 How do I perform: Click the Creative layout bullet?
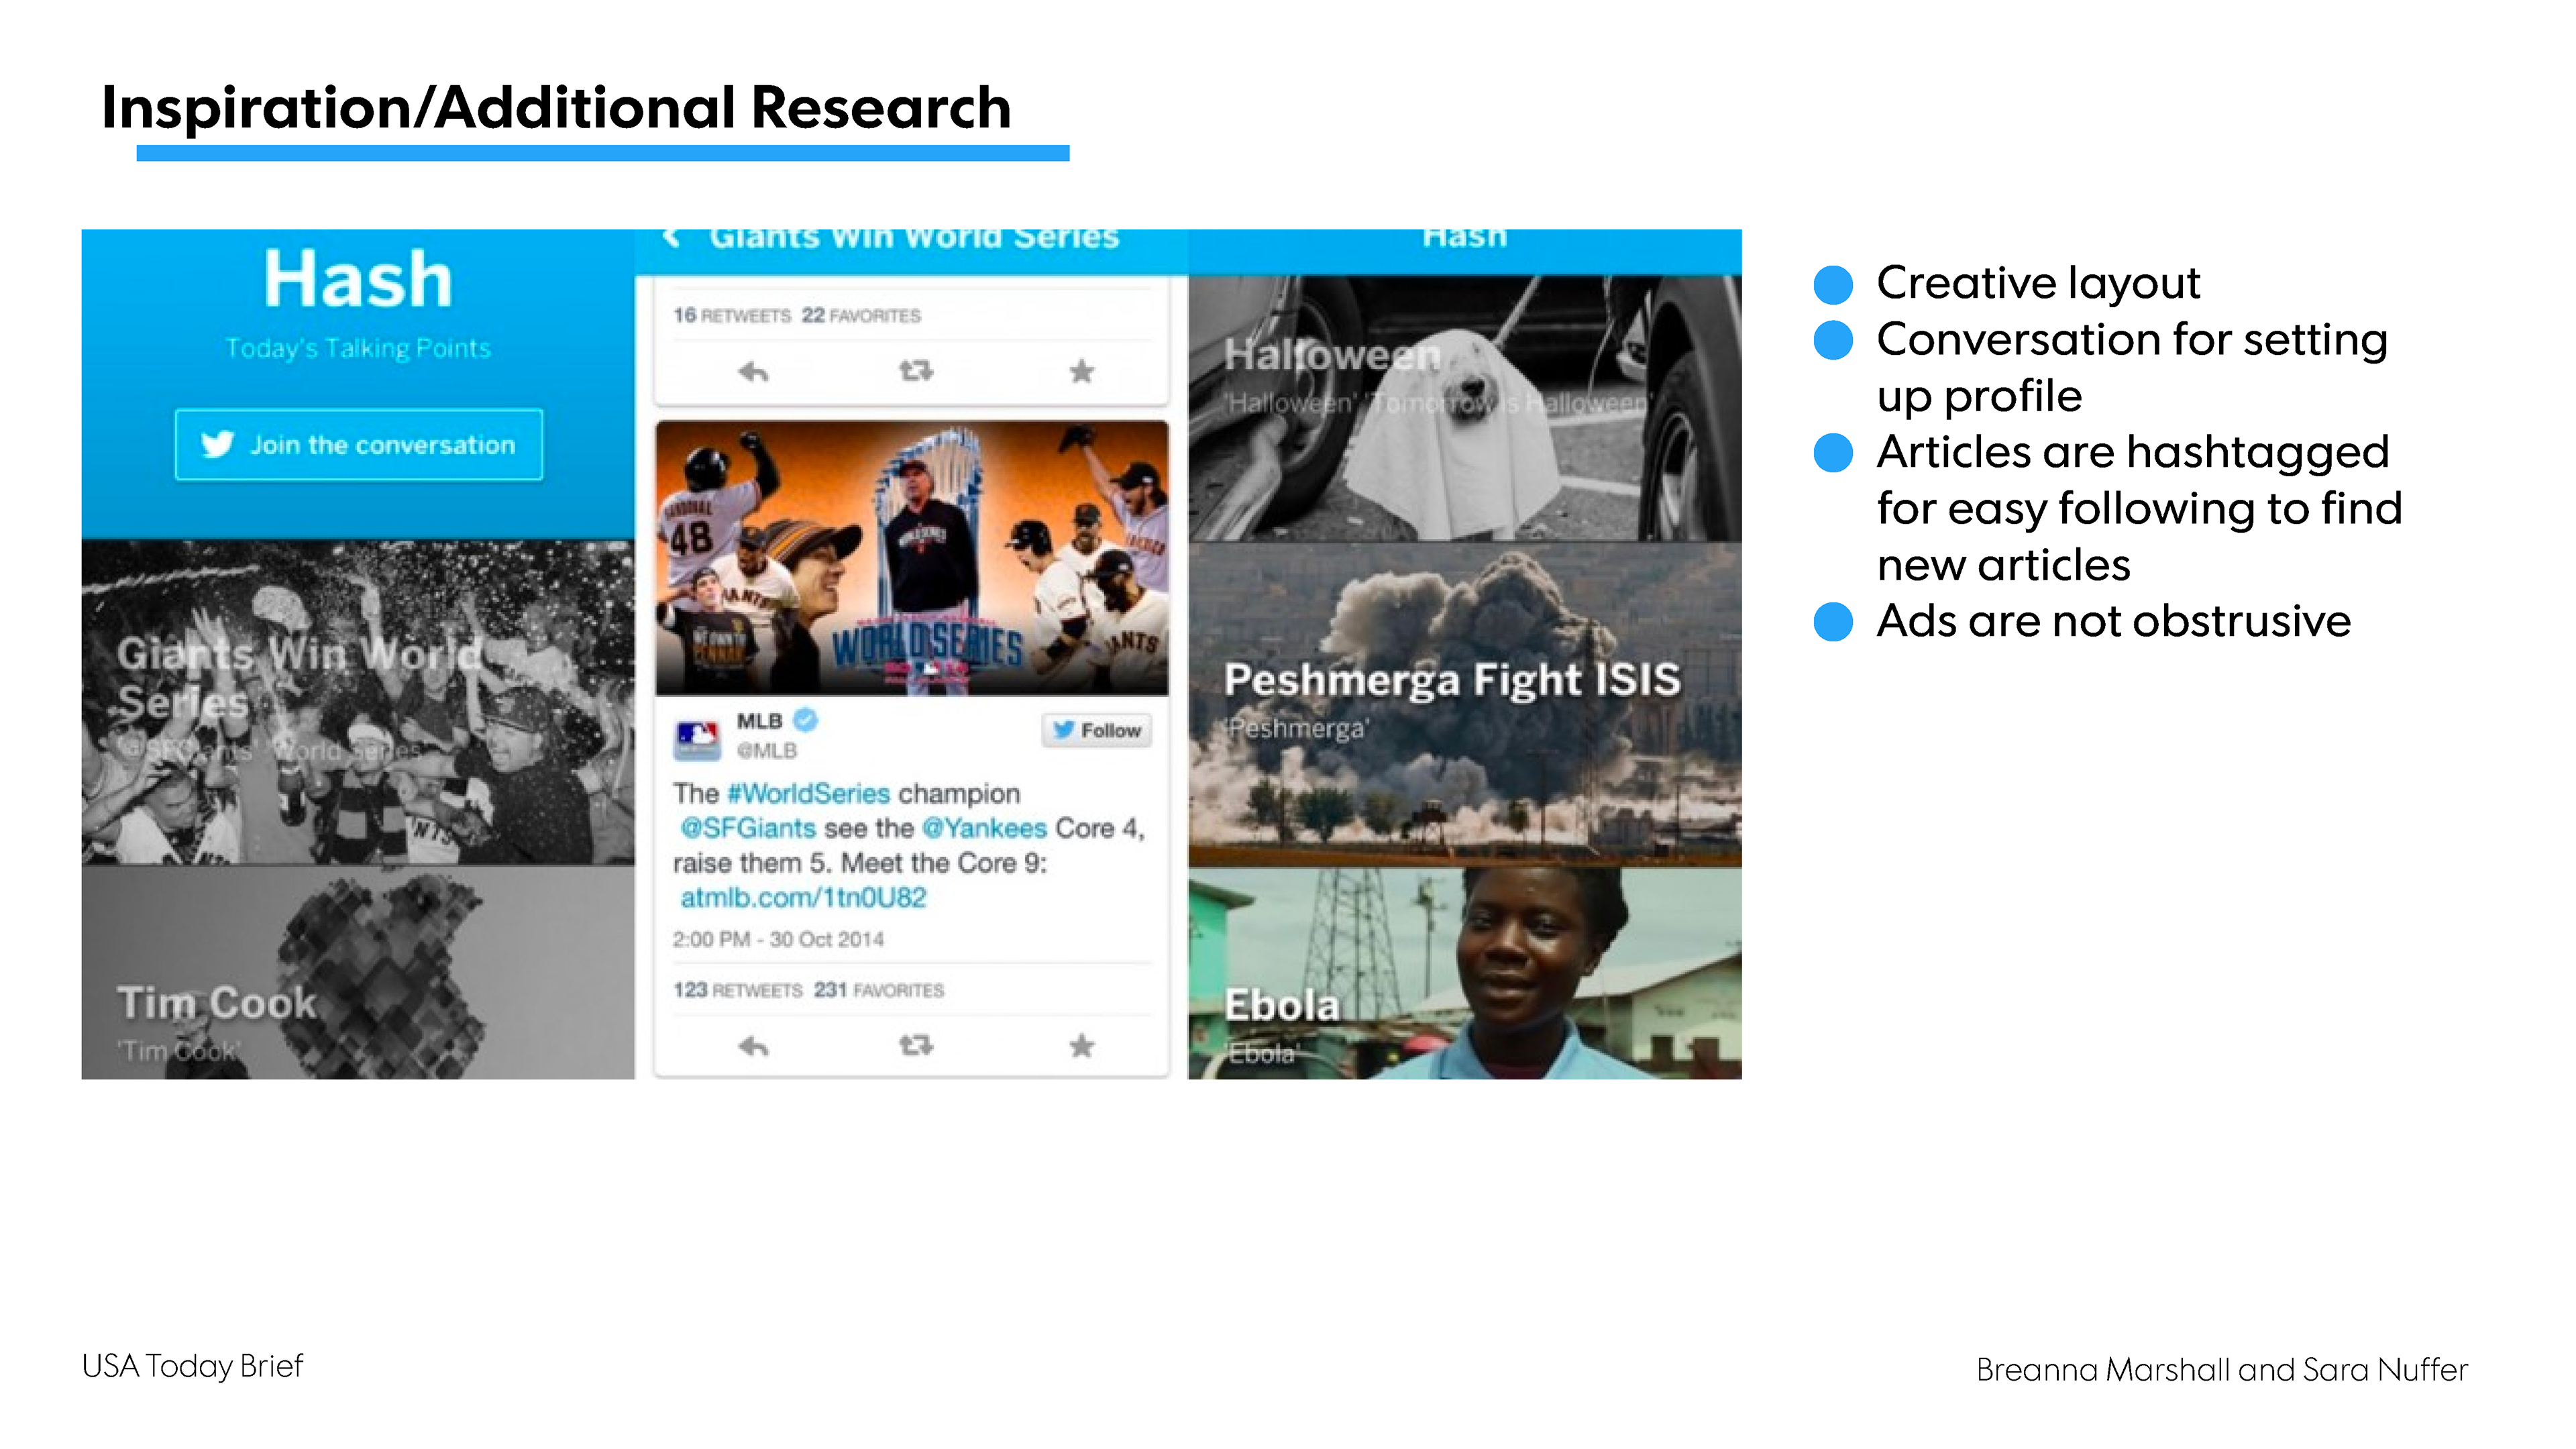tap(2038, 283)
